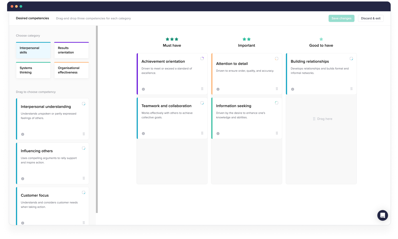The height and width of the screenshot is (239, 398).
Task: Click the single star above Good to have
Action: (x=321, y=39)
